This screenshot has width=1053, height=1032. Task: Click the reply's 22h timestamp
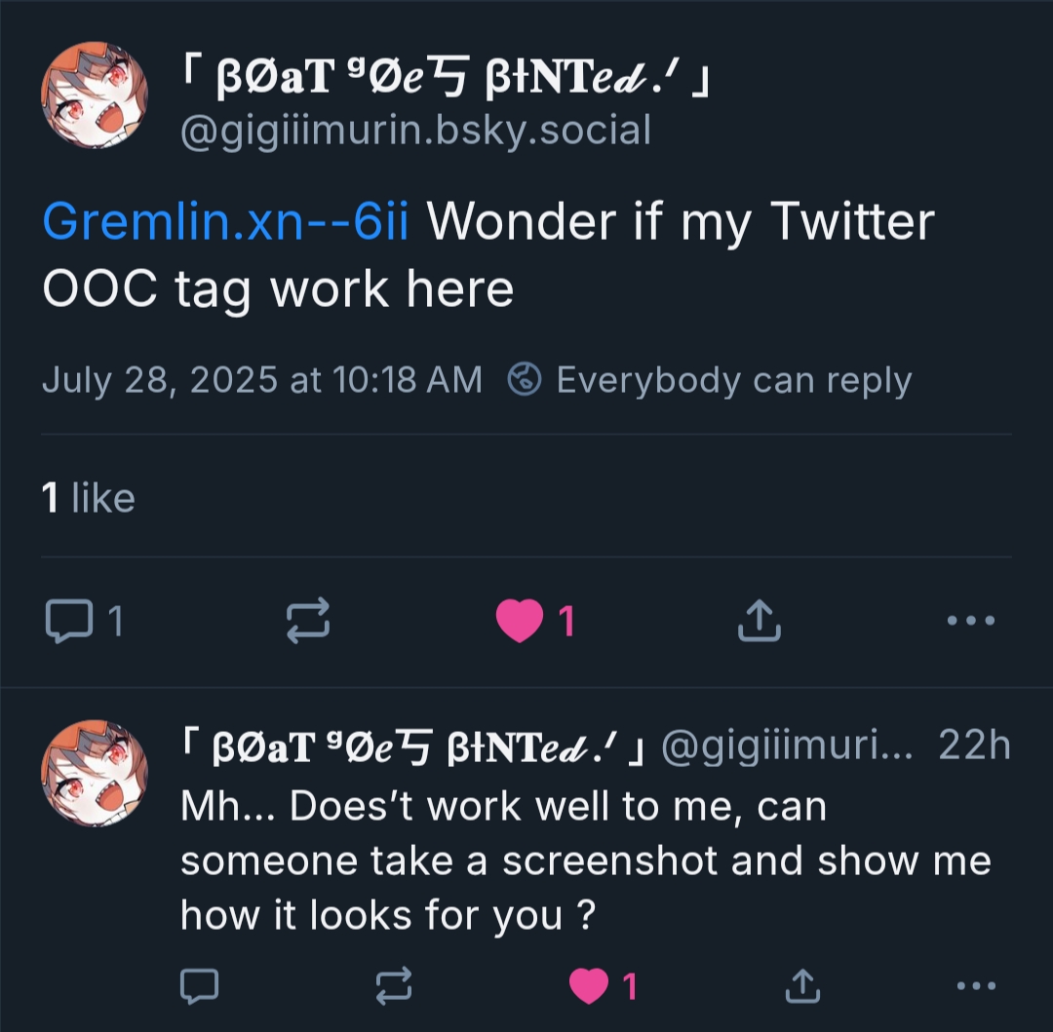click(x=974, y=745)
